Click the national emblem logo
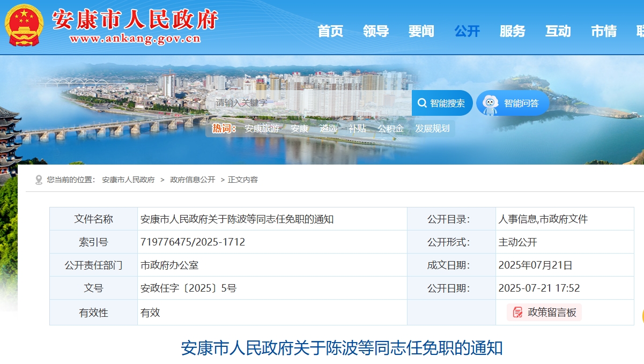The image size is (644, 364). [x=24, y=25]
